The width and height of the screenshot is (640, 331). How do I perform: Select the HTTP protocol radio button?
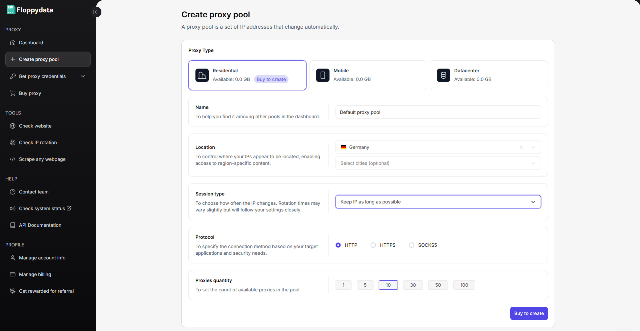(338, 245)
